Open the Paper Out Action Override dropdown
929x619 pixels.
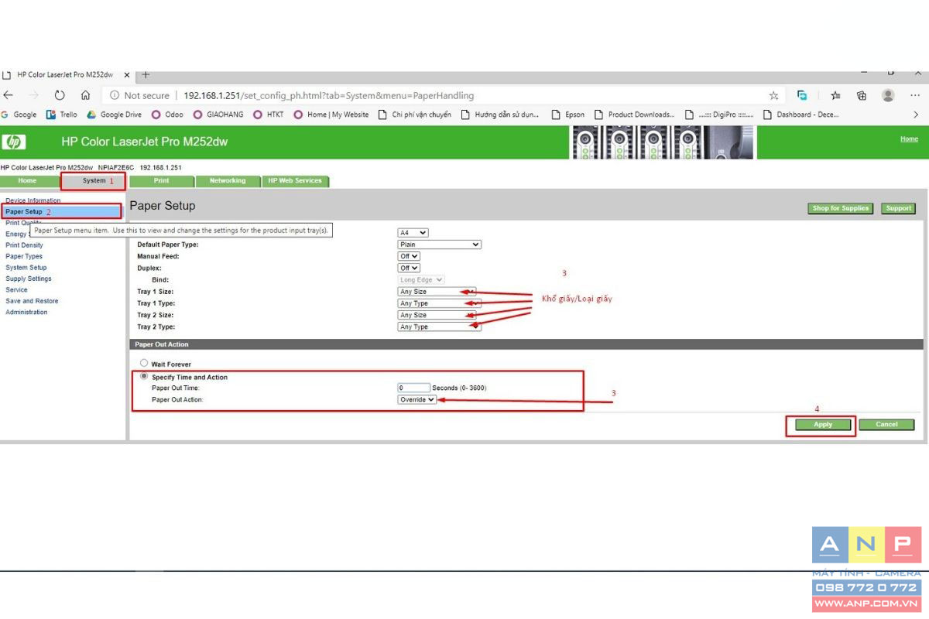417,399
